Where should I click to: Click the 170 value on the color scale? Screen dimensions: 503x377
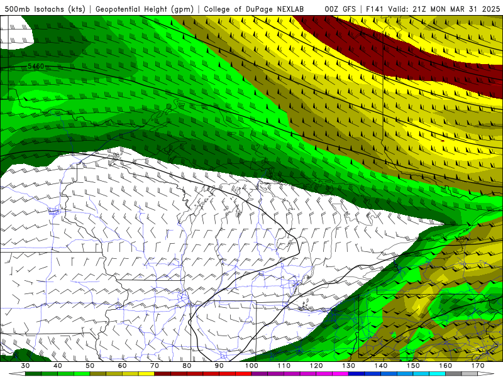478,366
